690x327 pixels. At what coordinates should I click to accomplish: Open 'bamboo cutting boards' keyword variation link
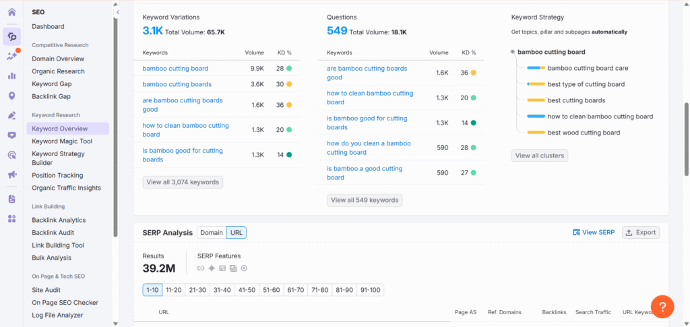pyautogui.click(x=177, y=84)
